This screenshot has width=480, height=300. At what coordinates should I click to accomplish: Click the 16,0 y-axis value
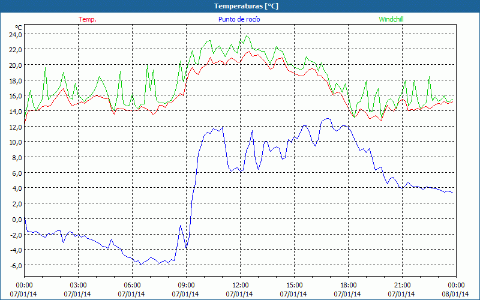[x=16, y=96]
